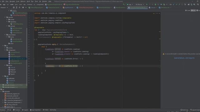This screenshot has width=200, height=112.
Task: Click the Git commit checkmark icon
Action: click(x=177, y=4)
